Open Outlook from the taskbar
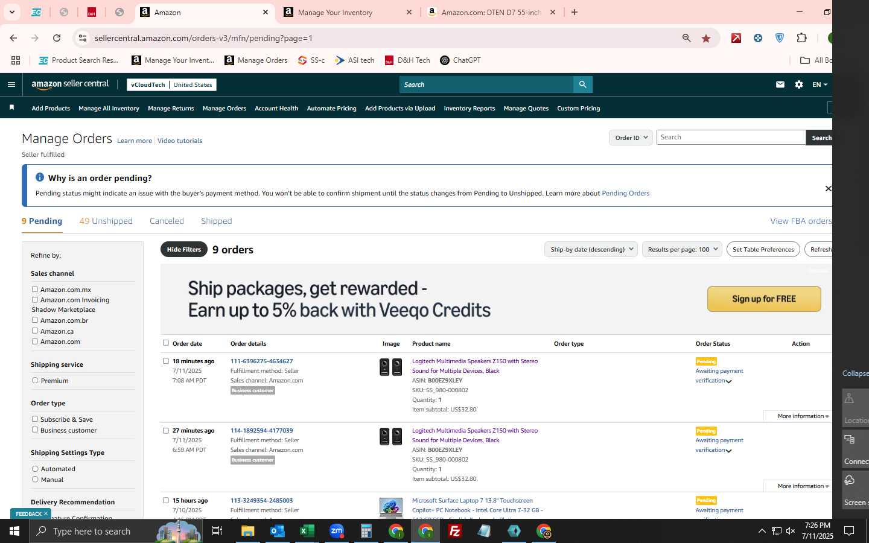 (277, 531)
